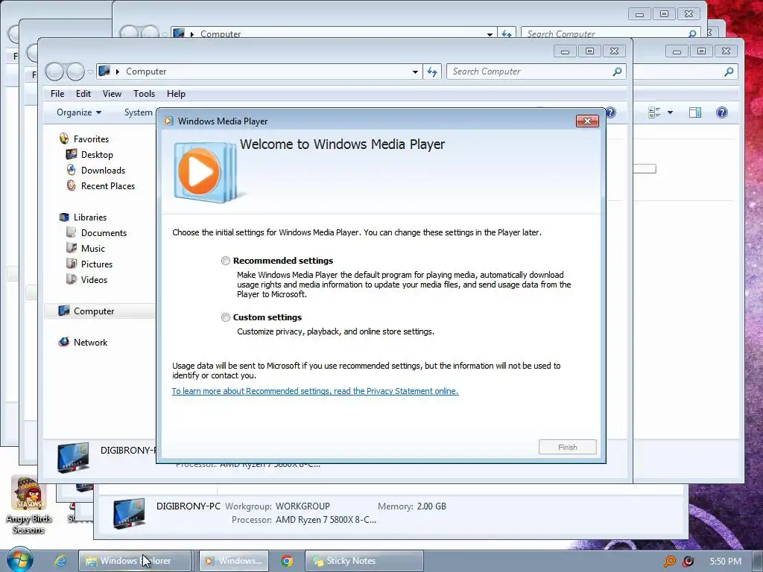This screenshot has height=572, width=763.
Task: Click the Computer address bar path
Action: pyautogui.click(x=146, y=71)
